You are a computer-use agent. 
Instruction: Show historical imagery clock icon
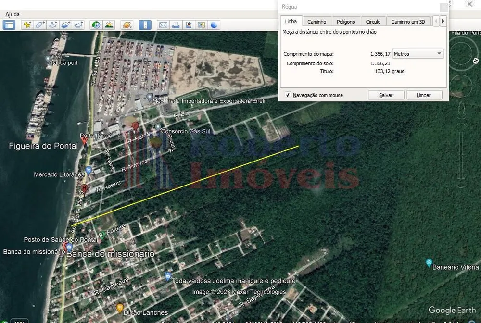[96, 25]
